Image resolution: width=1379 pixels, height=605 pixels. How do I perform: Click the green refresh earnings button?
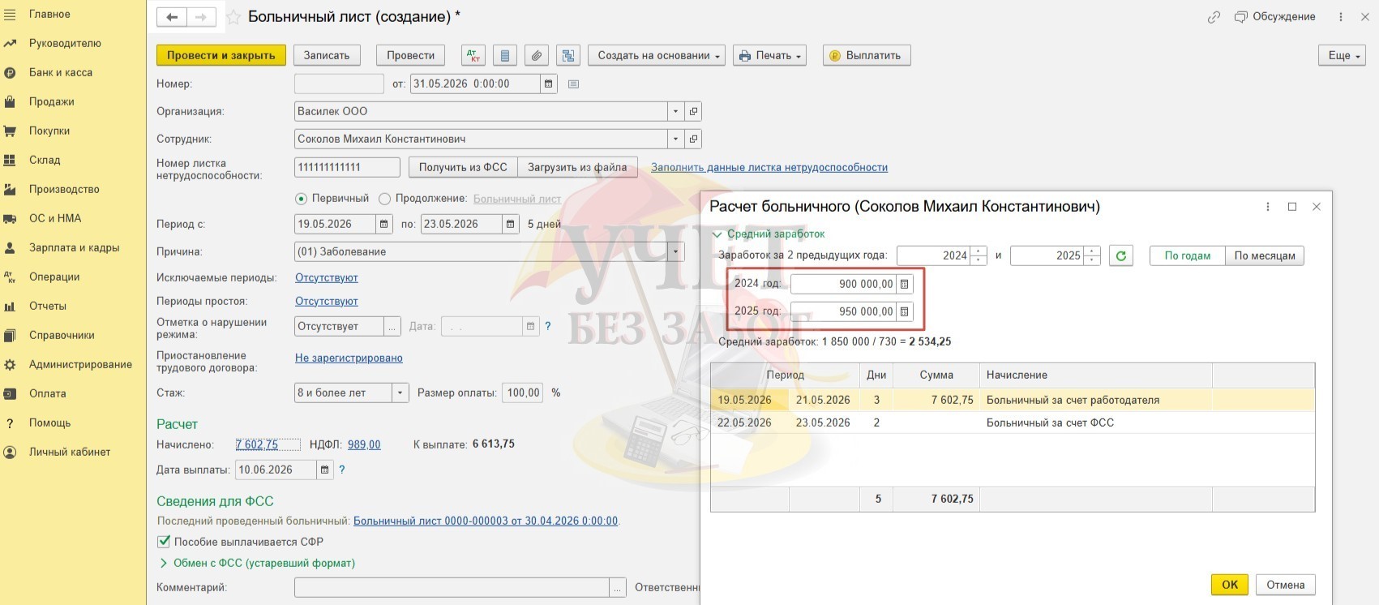coord(1121,255)
